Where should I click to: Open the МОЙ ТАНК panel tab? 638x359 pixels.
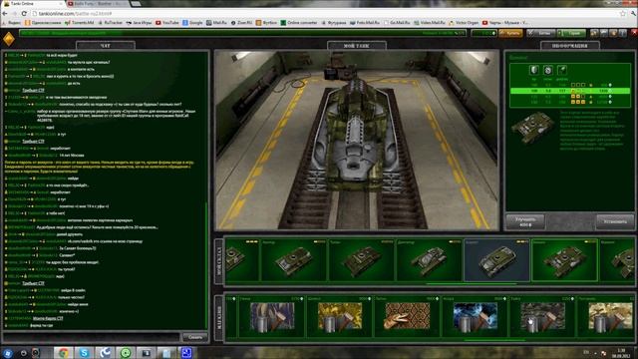click(357, 45)
